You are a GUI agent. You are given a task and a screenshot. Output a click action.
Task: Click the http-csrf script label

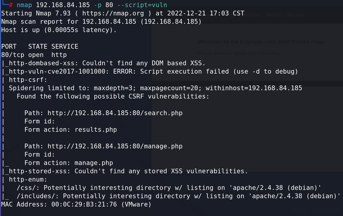(x=28, y=80)
